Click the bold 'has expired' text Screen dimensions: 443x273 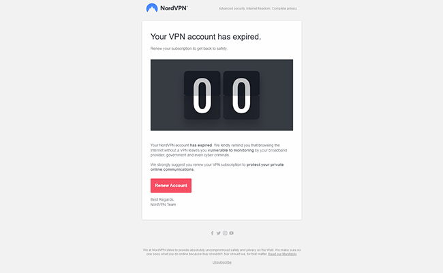click(x=201, y=145)
